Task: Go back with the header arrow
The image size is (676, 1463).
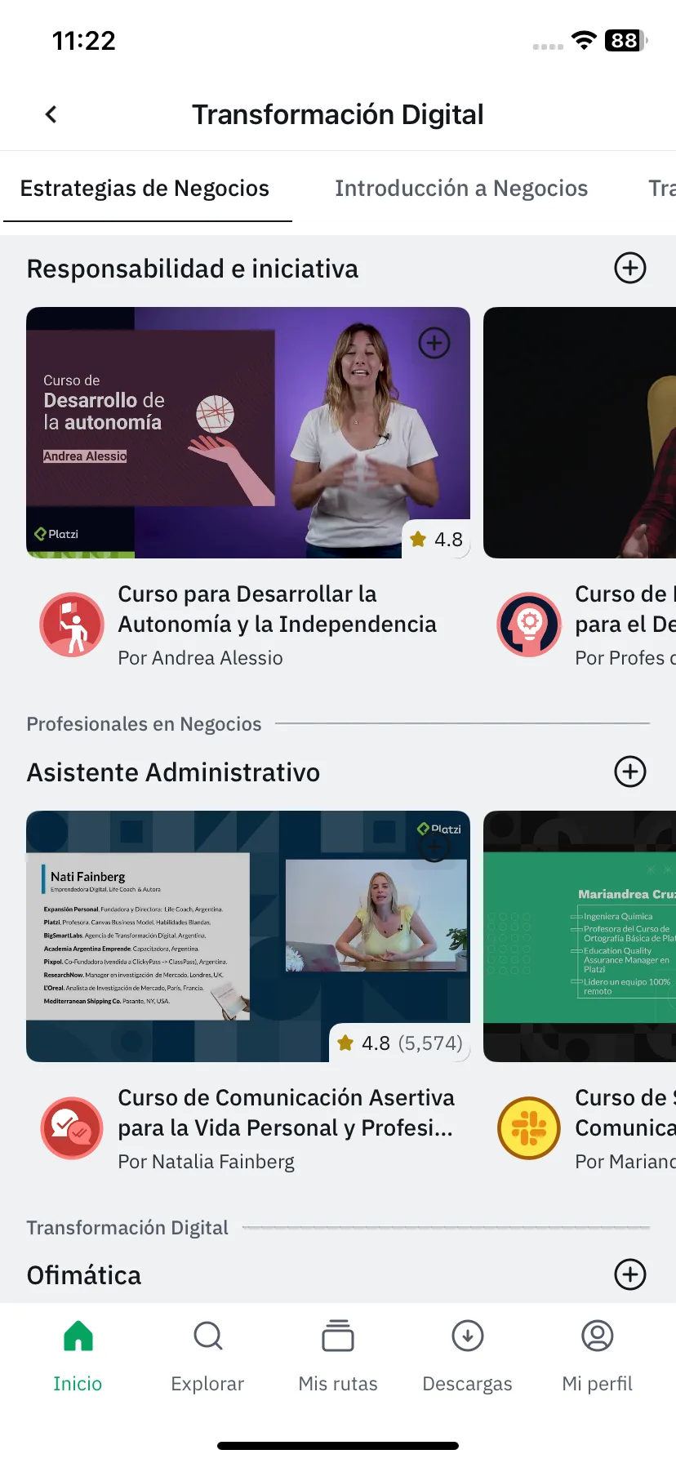Action: [51, 114]
